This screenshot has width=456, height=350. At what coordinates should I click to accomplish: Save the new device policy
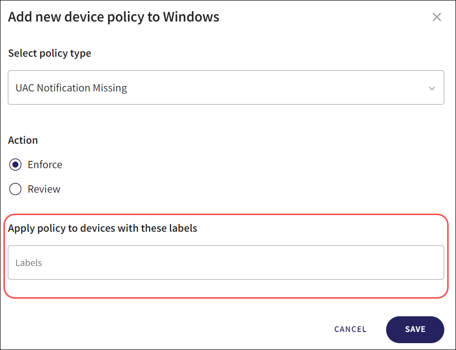[415, 329]
